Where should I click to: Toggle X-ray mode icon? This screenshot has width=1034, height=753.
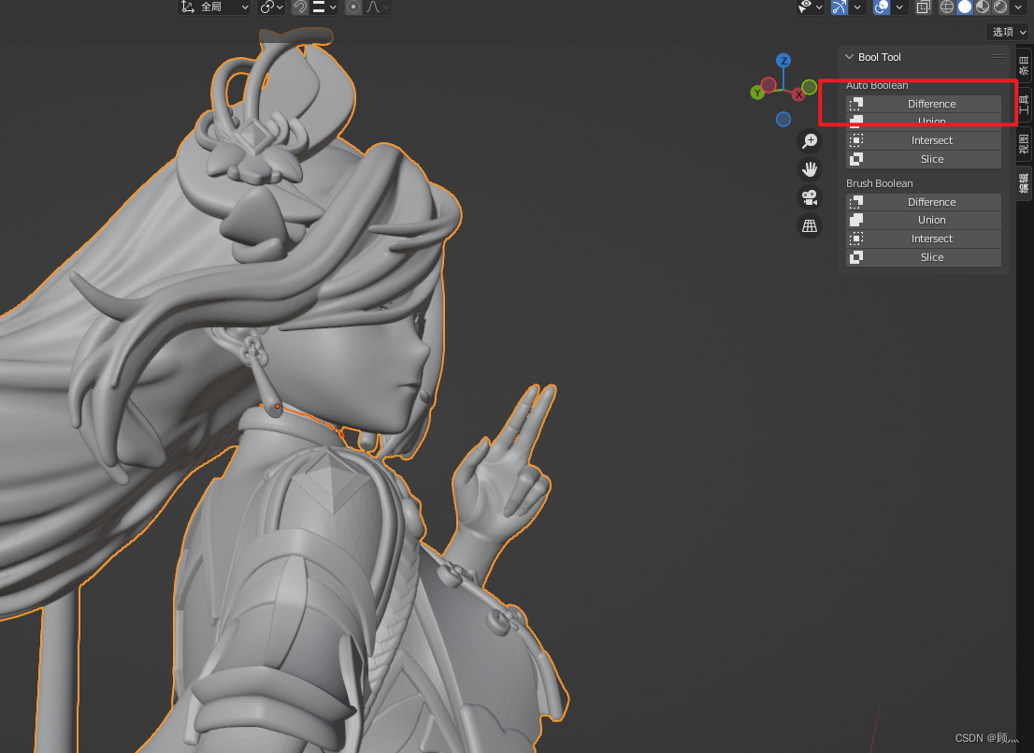[924, 7]
